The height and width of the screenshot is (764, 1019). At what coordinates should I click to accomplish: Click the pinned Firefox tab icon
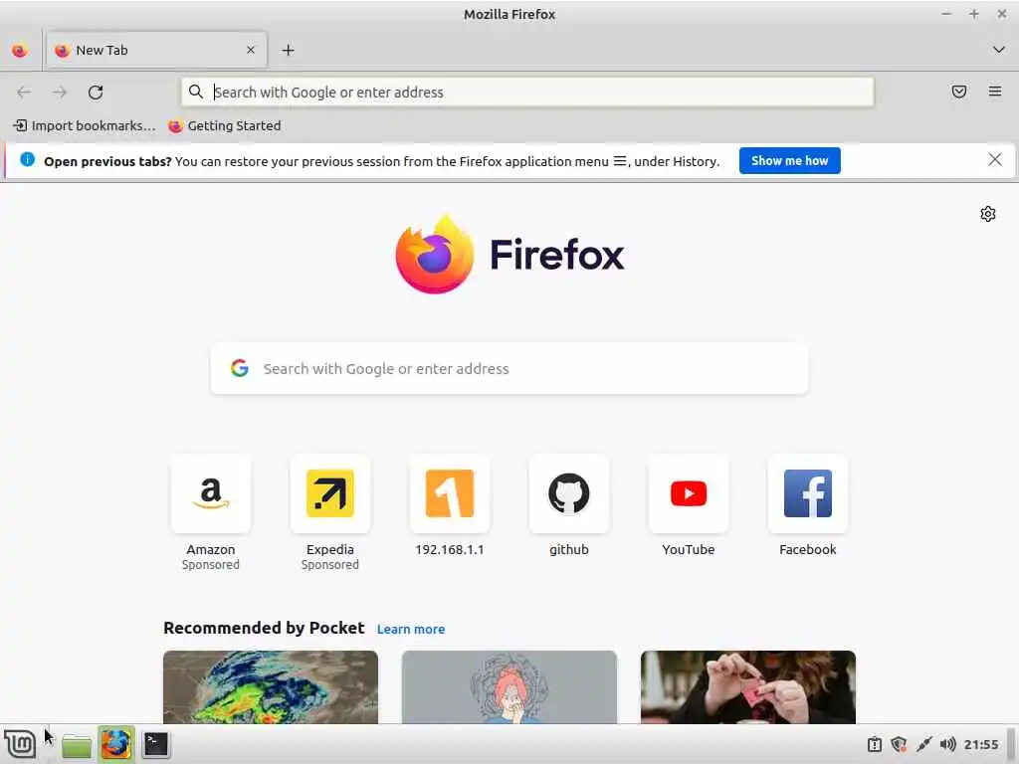20,50
